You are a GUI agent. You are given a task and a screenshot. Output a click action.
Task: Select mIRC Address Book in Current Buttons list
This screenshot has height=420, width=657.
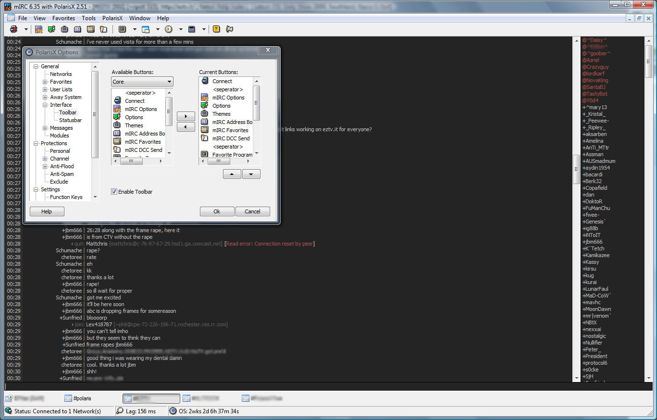[x=232, y=122]
